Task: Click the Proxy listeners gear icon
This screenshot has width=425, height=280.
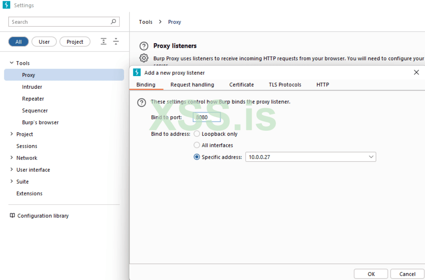Action: tap(144, 58)
